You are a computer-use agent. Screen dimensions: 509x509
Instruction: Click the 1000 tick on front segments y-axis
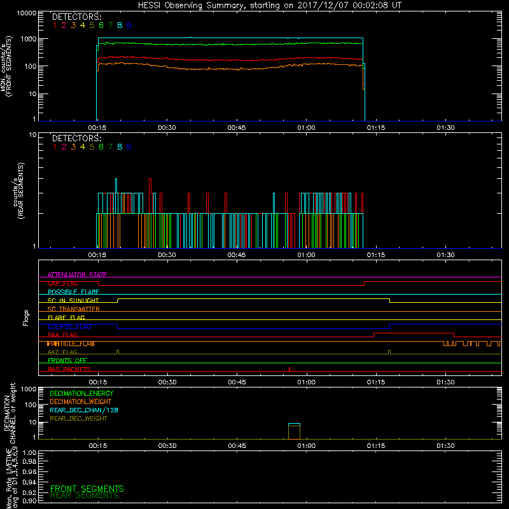point(28,39)
